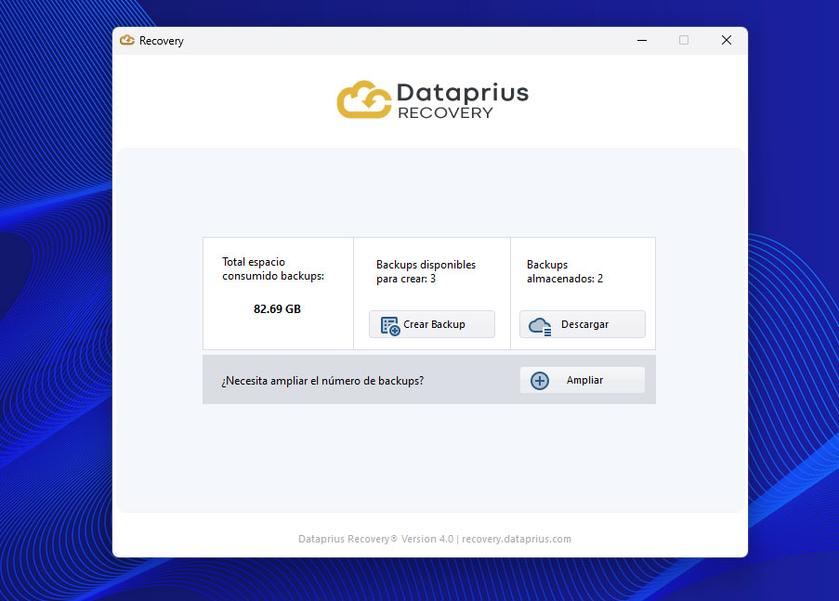Click '¿Necesita ampliar el número de backups?' text

point(322,381)
